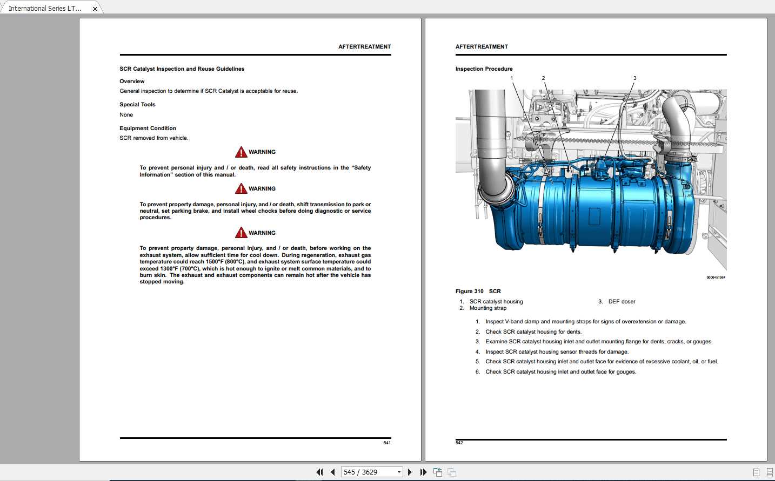
Task: Click the 'Special Tools' heading
Action: pyautogui.click(x=137, y=105)
